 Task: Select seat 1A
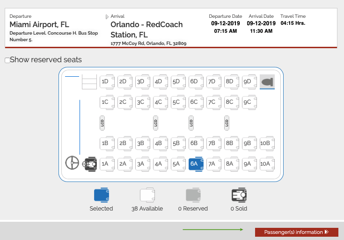[107, 164]
